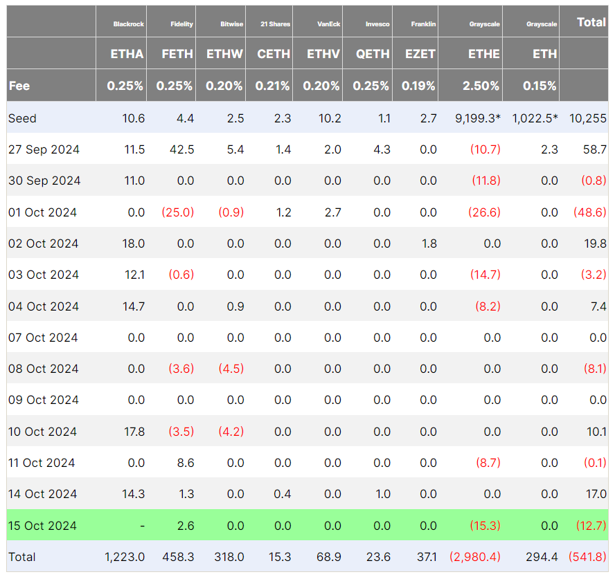Click the 21 Shares issuer header
This screenshot has width=615, height=579.
(276, 24)
